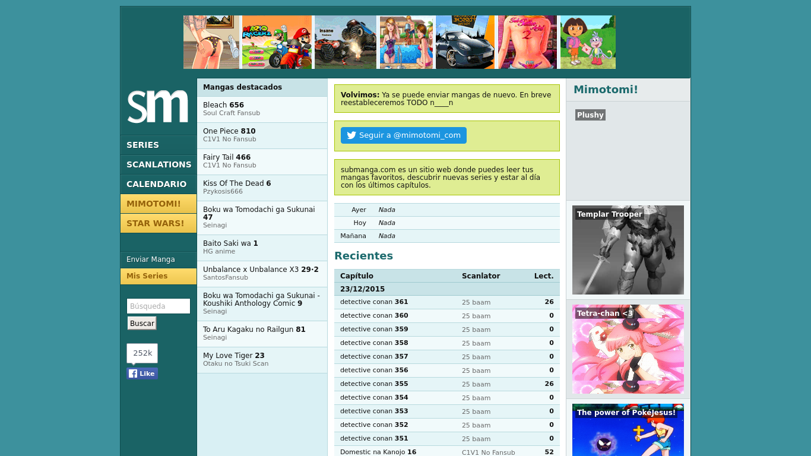Image resolution: width=811 pixels, height=456 pixels.
Task: Click the Buscar button
Action: [x=142, y=323]
